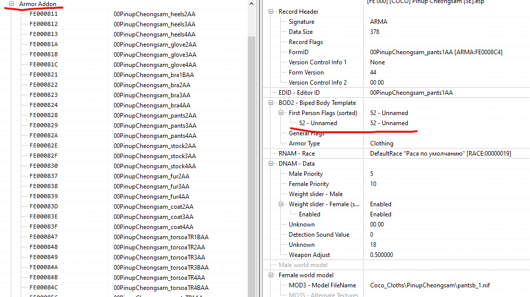This screenshot has width=530, height=297.
Task: Click the record list scroll-up arrow
Action: [x=251, y=4]
